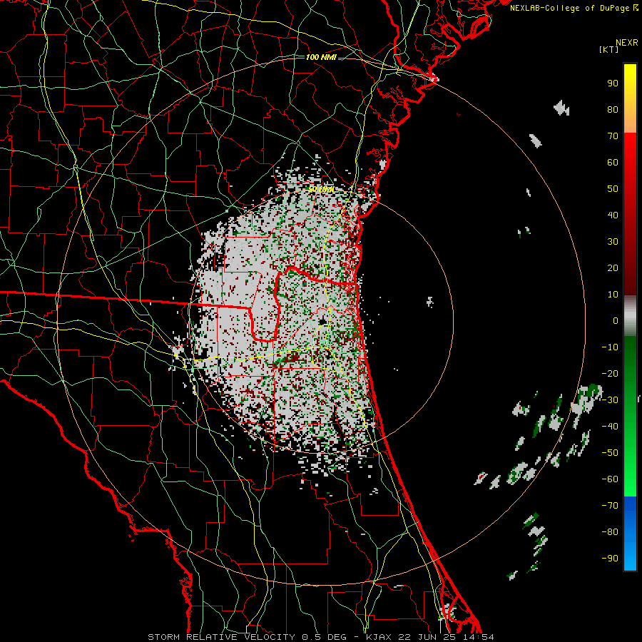
Task: Click the 0 knots scale label
Action: [x=616, y=321]
